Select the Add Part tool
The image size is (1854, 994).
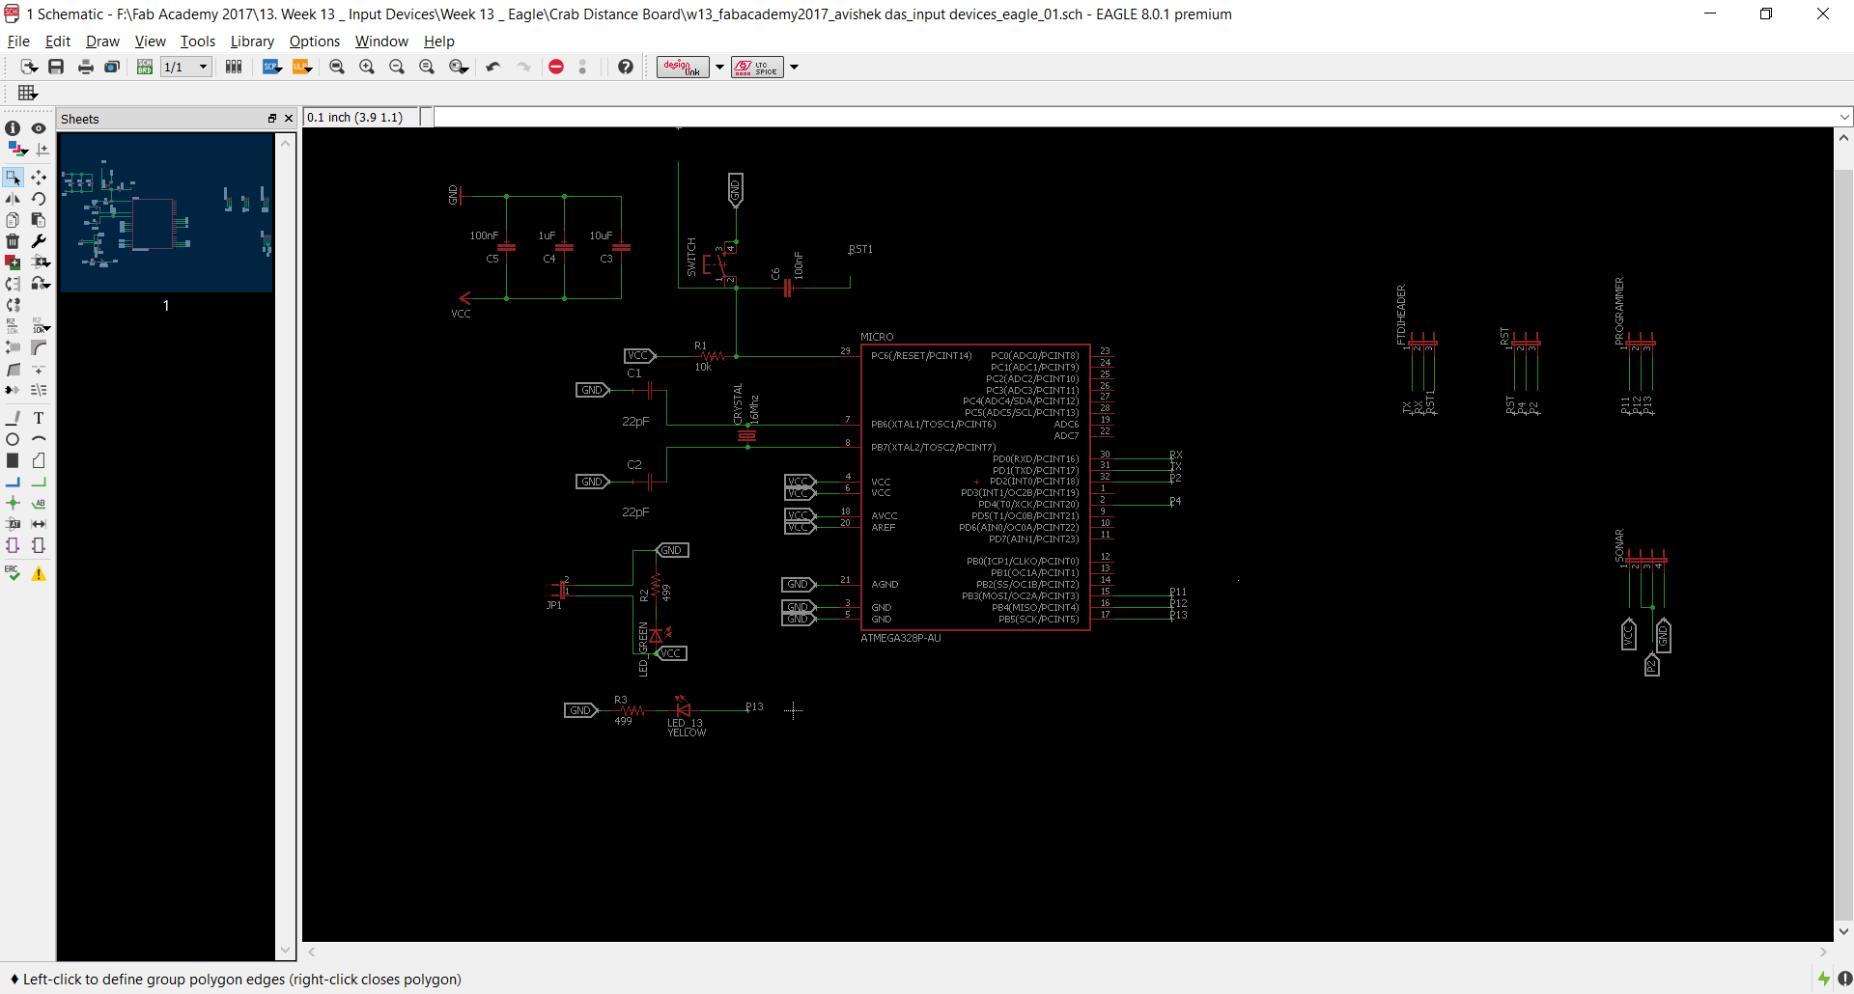[x=13, y=262]
